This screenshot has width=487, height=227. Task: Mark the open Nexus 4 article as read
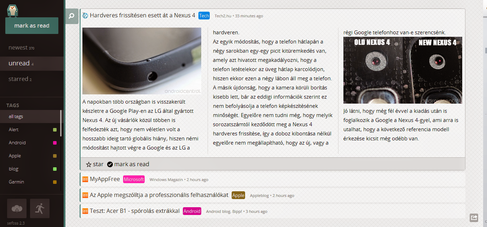pos(128,164)
